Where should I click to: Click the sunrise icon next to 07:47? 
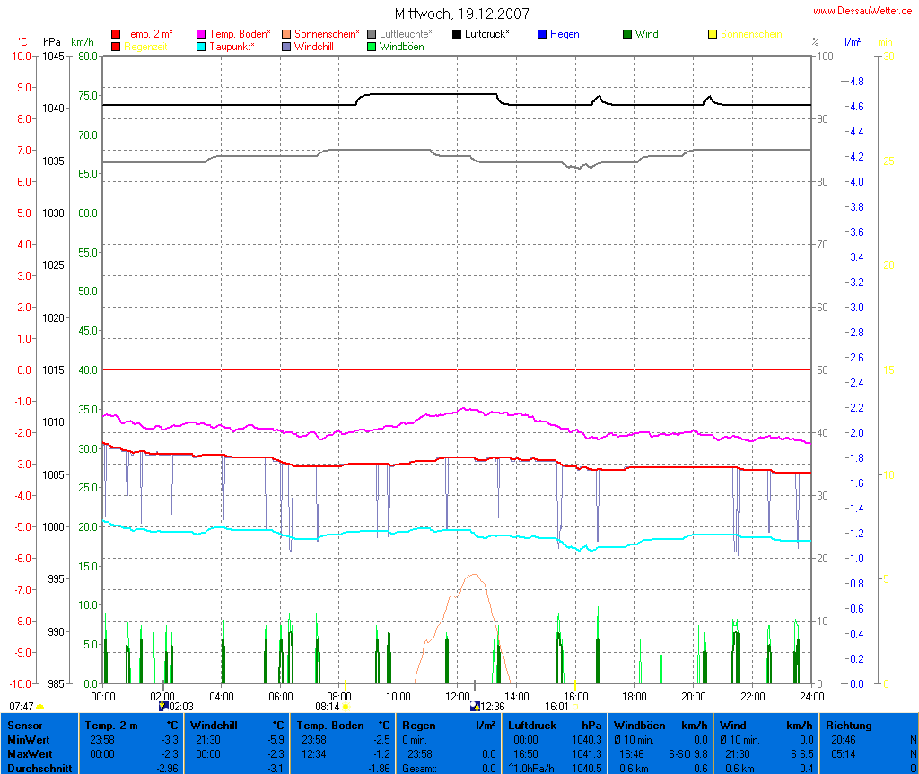40,708
